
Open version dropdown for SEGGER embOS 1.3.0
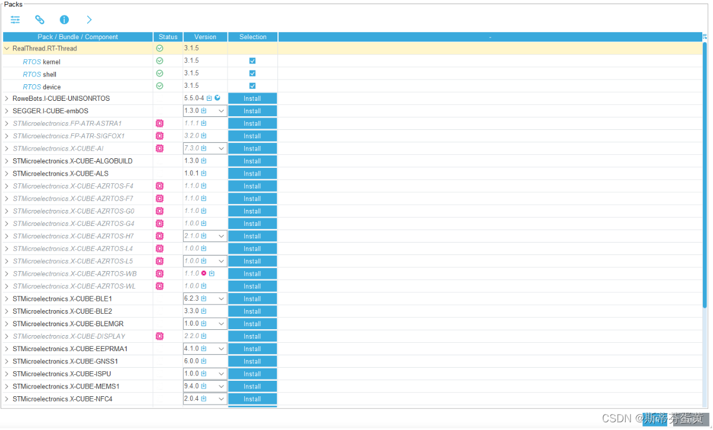pos(222,111)
